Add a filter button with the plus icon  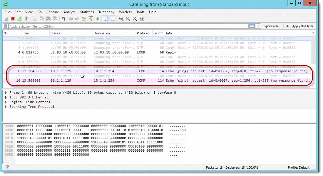coord(287,26)
